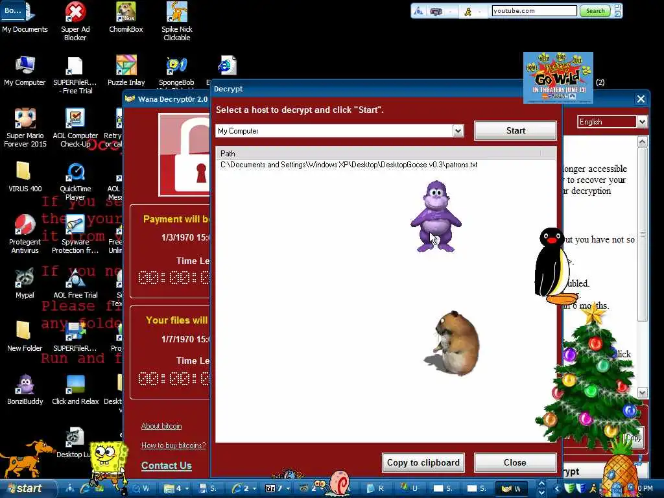The height and width of the screenshot is (498, 664).
Task: Expand the 7z taskbar group of 7
Action: (x=278, y=488)
